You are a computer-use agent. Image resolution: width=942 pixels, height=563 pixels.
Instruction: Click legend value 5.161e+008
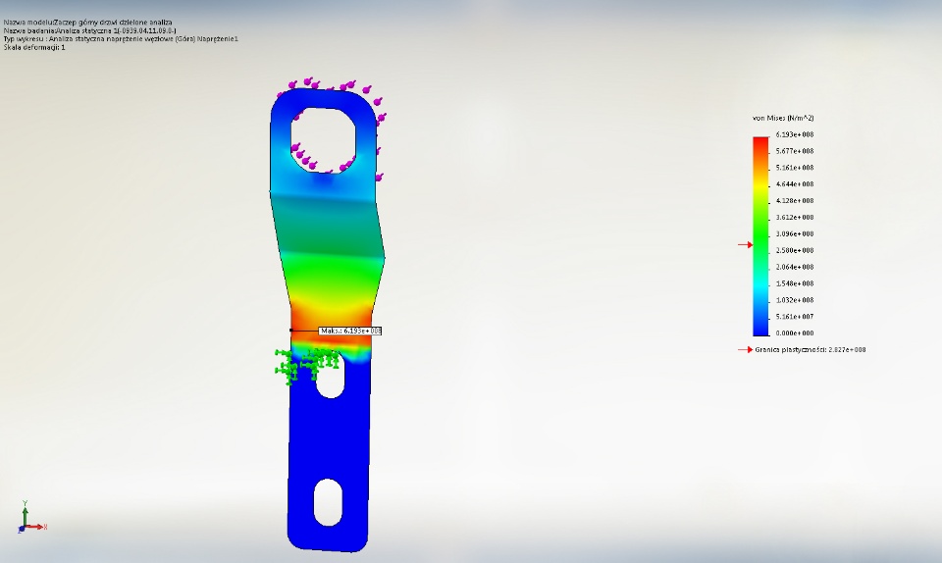click(794, 168)
